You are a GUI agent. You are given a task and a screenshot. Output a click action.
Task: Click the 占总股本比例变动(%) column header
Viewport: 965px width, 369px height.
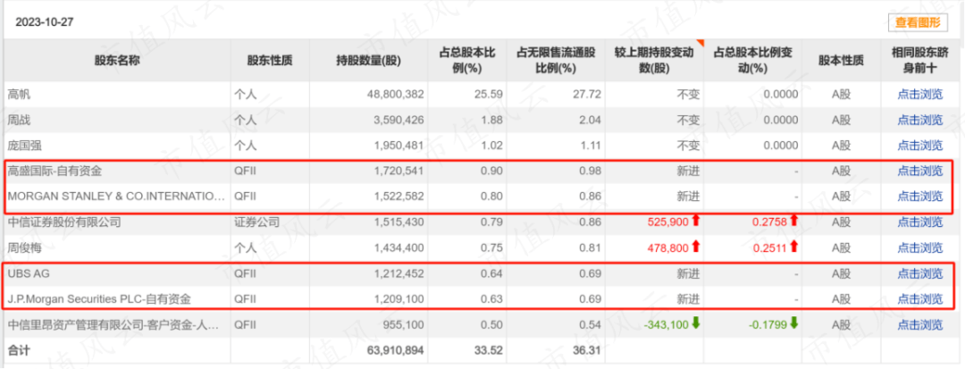coord(753,60)
